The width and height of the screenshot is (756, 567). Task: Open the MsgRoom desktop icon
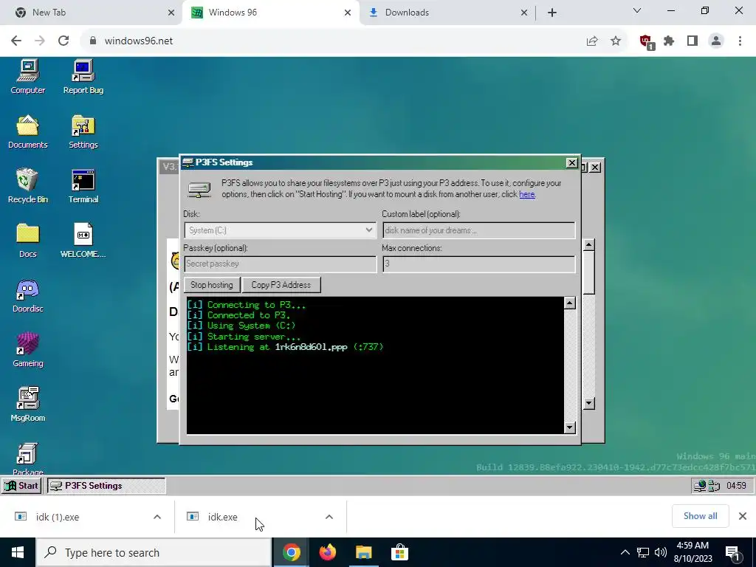[27, 405]
